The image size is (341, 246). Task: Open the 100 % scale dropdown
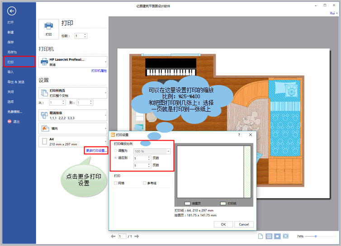tap(152, 151)
